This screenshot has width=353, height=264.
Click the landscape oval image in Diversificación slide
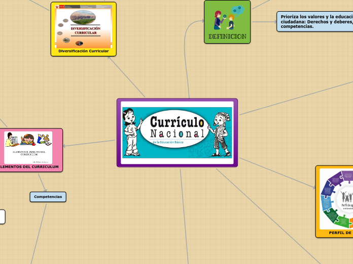(x=83, y=17)
